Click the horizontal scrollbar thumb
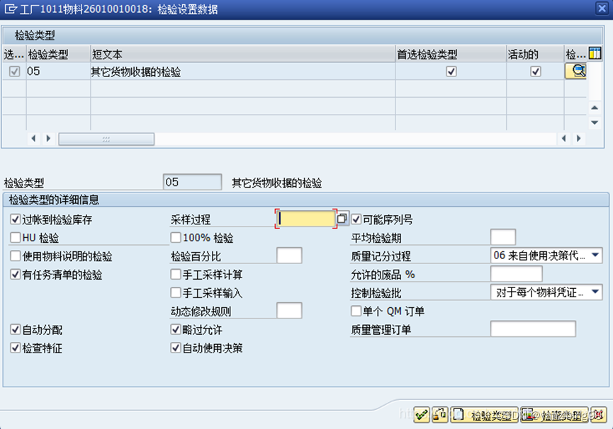This screenshot has width=613, height=429. 106,139
